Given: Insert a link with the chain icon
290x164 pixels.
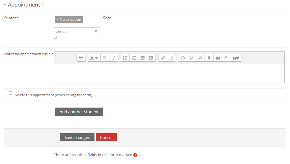Looking at the screenshot, I should point(163,58).
